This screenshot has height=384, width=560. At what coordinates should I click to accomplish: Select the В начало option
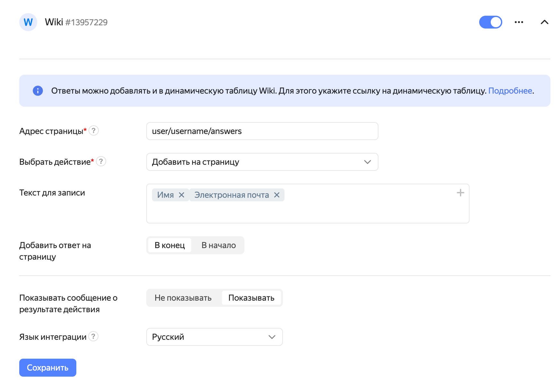tap(218, 245)
